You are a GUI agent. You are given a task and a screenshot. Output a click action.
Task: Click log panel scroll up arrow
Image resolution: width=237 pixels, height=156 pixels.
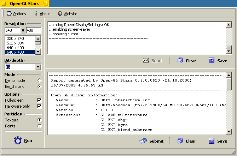(x=229, y=25)
